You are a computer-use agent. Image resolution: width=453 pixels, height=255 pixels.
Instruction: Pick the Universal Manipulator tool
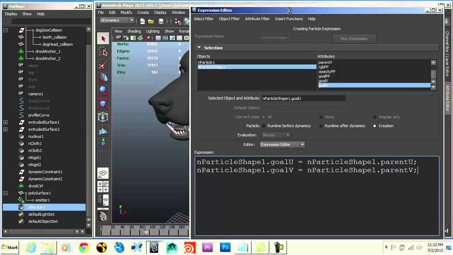(x=103, y=117)
